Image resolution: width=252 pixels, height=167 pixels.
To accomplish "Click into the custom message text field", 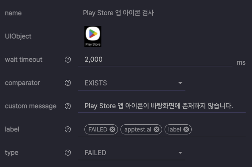I will (162, 106).
